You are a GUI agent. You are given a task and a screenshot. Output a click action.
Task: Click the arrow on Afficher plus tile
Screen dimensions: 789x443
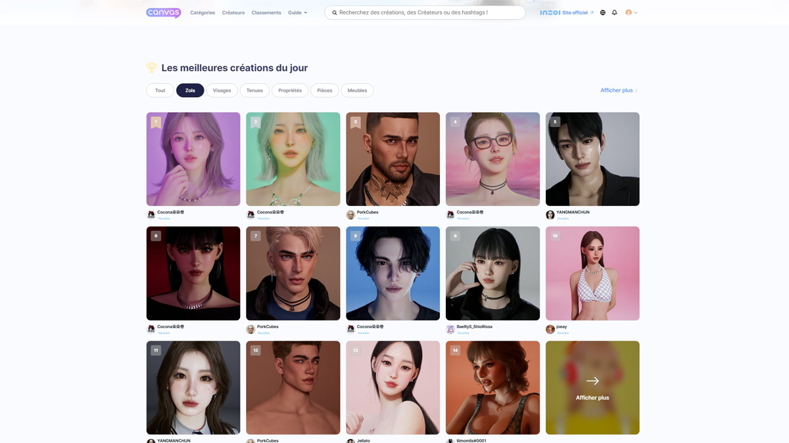592,381
